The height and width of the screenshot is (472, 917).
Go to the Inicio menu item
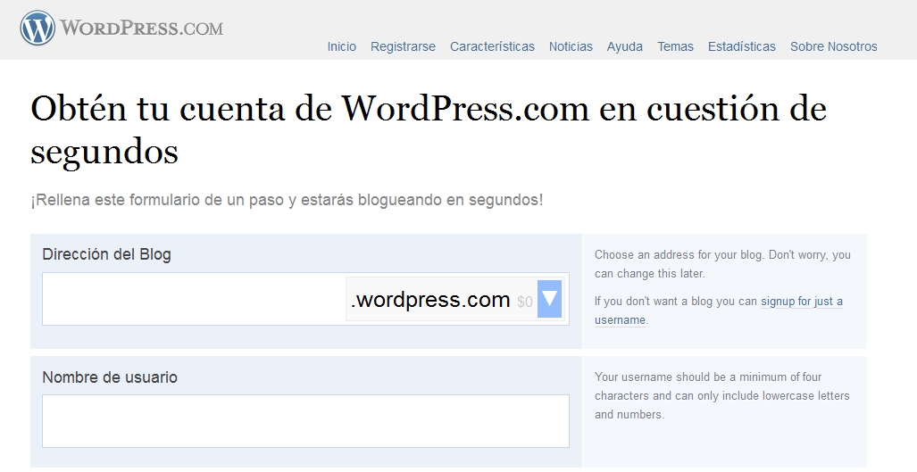coord(342,46)
